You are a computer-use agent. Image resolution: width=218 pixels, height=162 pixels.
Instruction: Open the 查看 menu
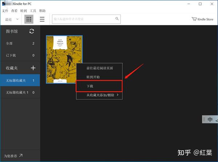14,11
